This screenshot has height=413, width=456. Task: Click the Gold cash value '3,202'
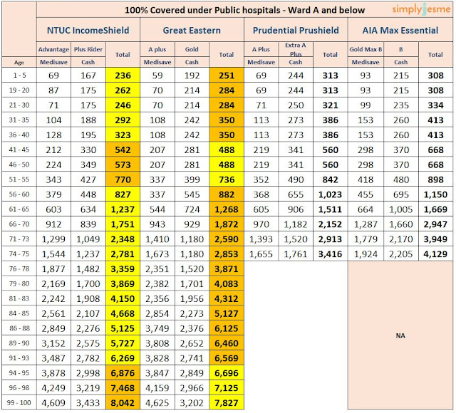click(192, 403)
